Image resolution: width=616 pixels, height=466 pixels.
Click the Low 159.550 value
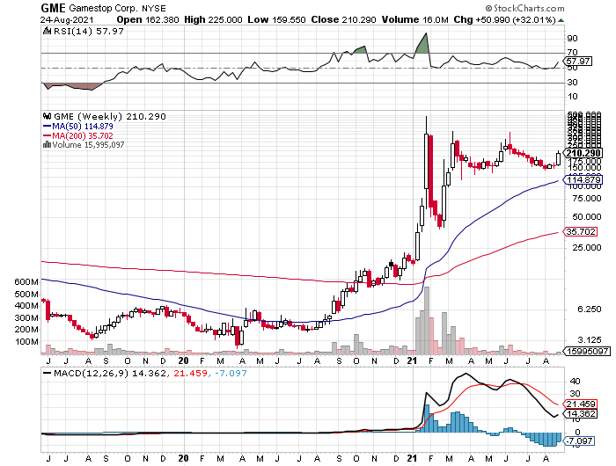276,19
